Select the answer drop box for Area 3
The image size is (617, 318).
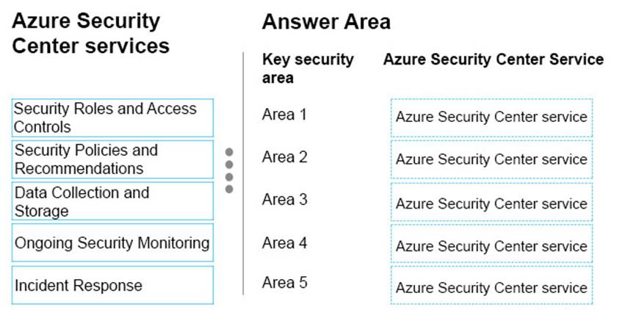[491, 203]
